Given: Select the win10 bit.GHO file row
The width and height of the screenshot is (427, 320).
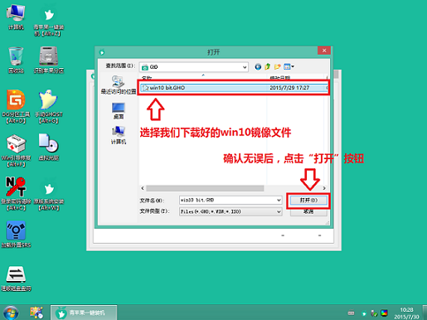Looking at the screenshot, I should point(234,88).
